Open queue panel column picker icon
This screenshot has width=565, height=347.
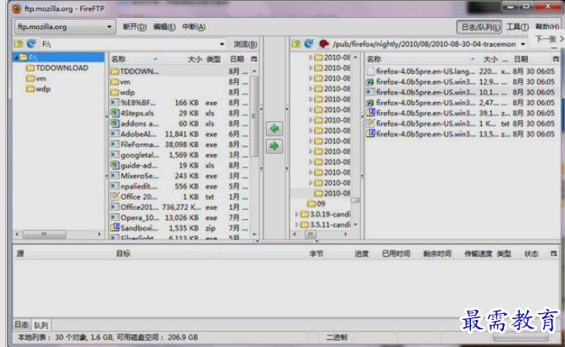pyautogui.click(x=554, y=254)
